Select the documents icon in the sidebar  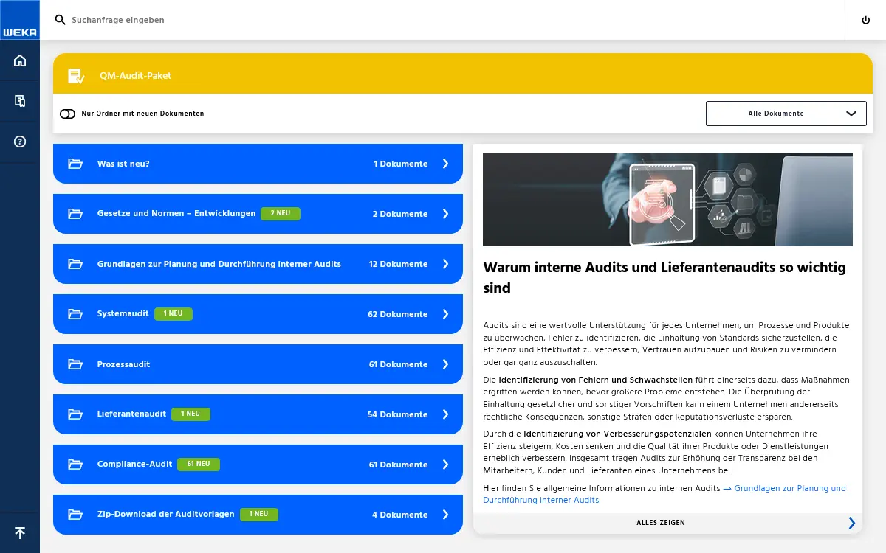coord(19,101)
